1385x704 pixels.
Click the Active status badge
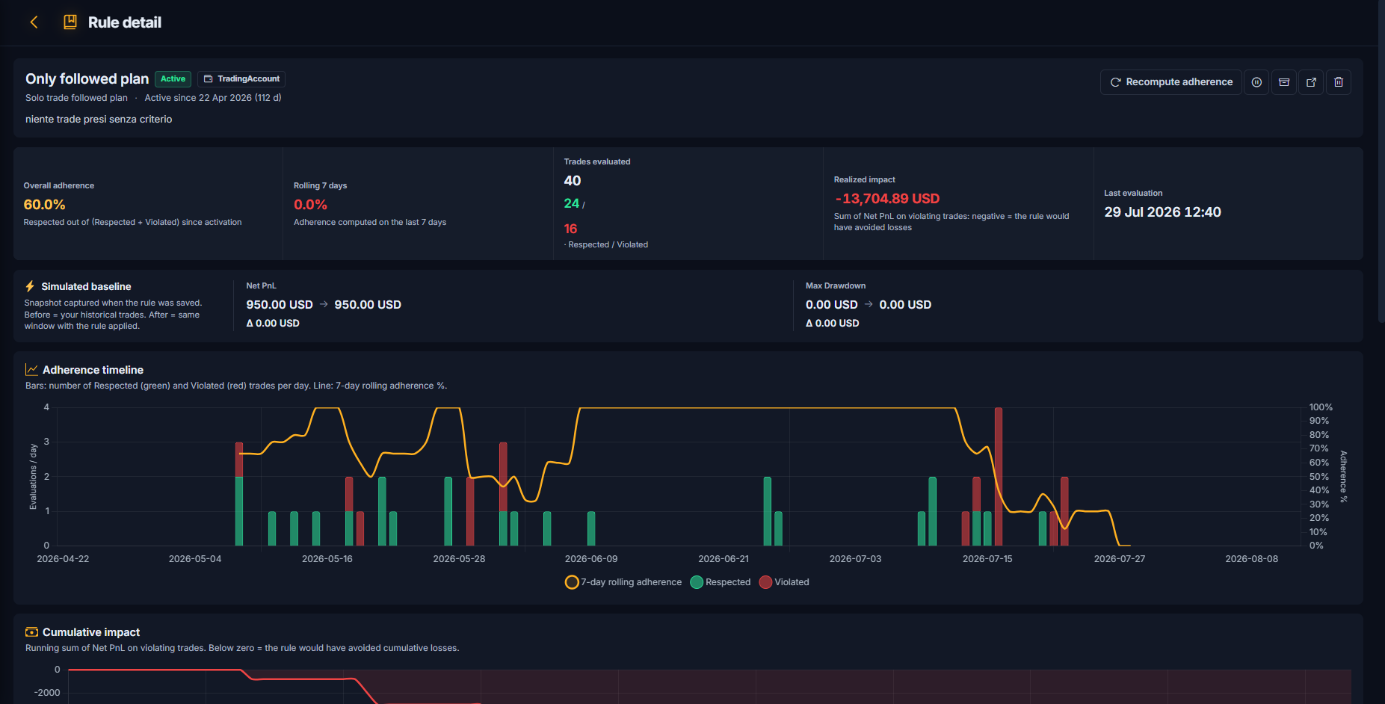pos(173,78)
